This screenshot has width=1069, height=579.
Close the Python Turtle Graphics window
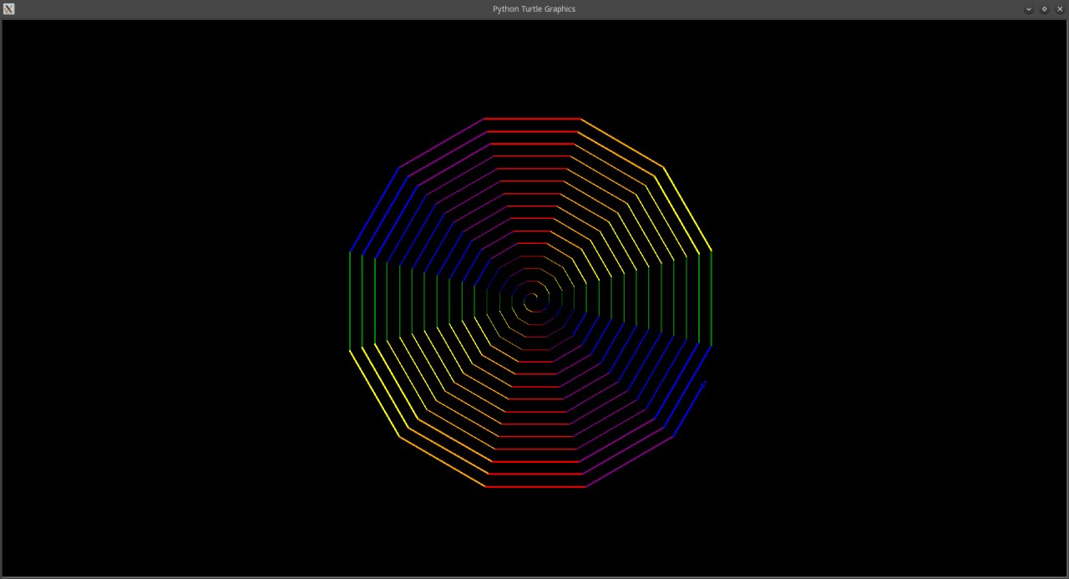(x=1060, y=9)
